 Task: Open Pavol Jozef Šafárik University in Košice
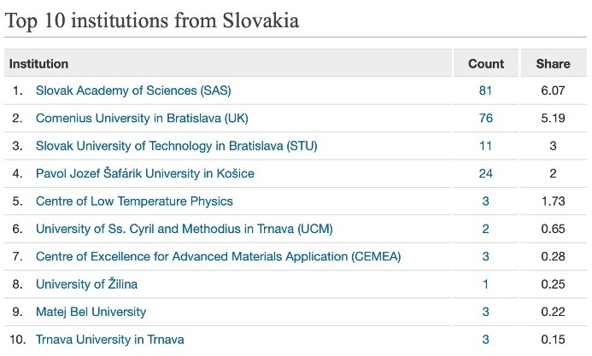pos(145,173)
